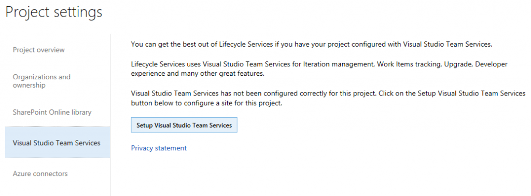Click the Setup Visual Studio Team Services button
531x196 pixels.
184,125
